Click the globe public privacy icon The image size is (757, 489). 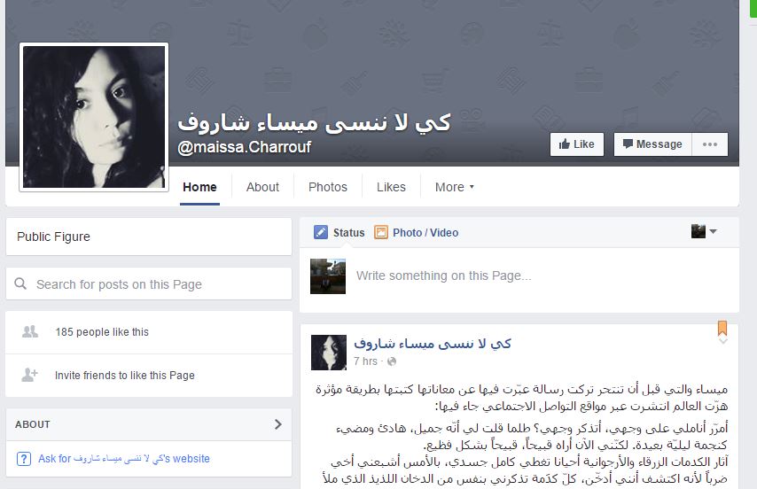pos(392,361)
